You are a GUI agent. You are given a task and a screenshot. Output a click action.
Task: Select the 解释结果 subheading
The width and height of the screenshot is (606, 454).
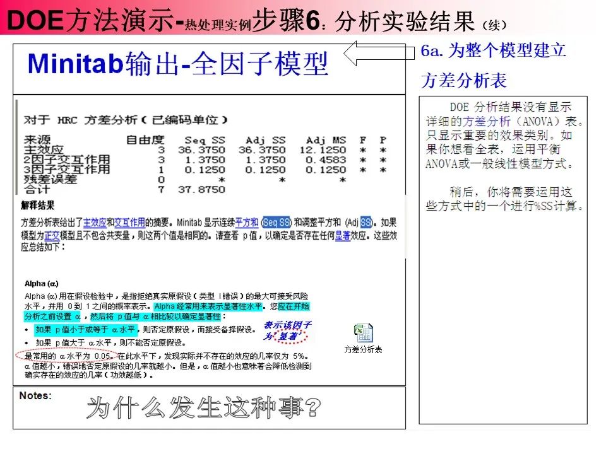37,206
